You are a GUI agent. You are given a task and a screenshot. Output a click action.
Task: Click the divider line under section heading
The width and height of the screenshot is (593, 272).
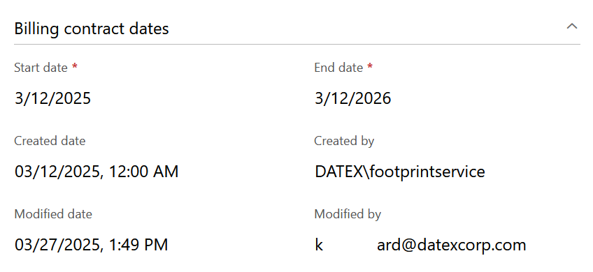297,45
